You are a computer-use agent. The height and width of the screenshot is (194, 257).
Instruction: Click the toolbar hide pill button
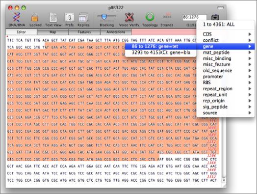pyautogui.click(x=220, y=8)
